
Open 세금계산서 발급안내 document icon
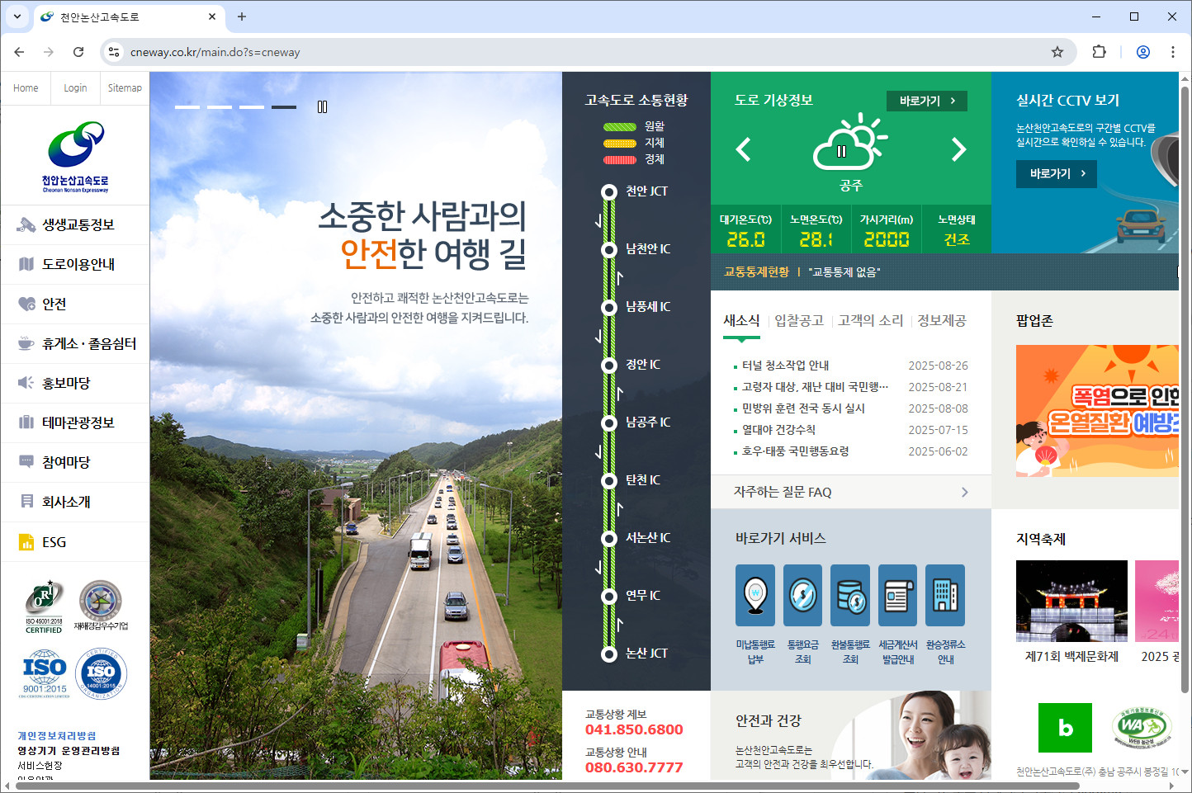(x=897, y=594)
